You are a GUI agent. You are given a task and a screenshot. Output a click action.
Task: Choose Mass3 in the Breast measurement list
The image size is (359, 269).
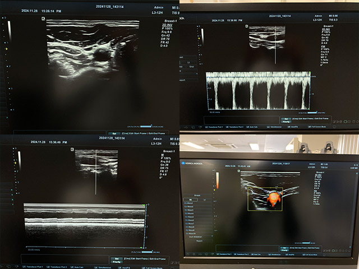198,210
